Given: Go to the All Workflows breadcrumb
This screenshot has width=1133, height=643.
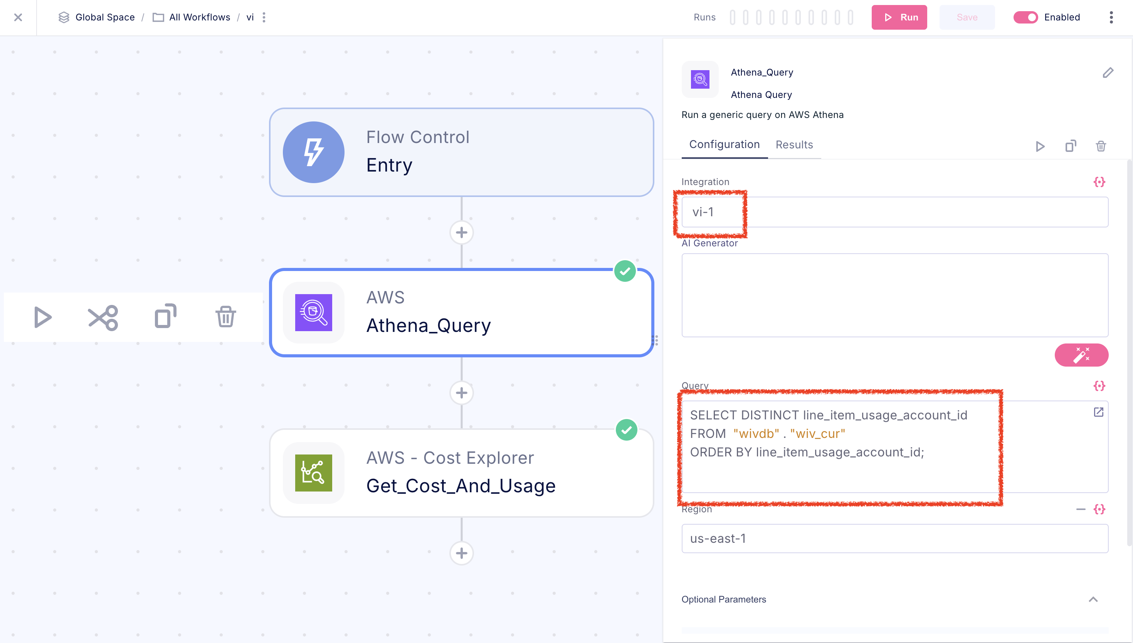Looking at the screenshot, I should tap(200, 17).
